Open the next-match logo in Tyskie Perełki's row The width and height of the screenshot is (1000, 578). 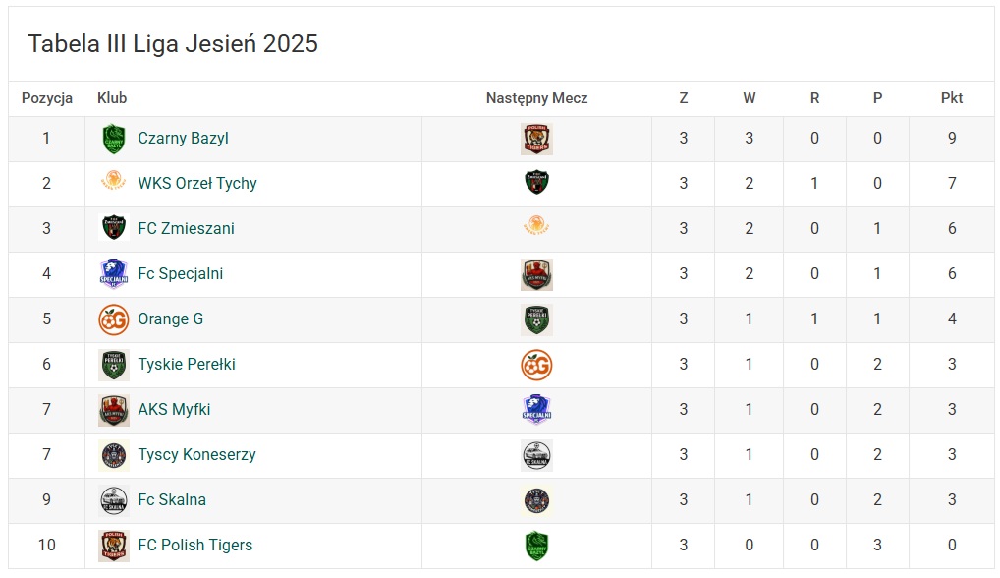point(536,365)
